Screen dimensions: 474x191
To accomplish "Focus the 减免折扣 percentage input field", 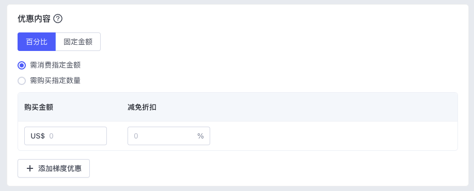I will point(169,136).
